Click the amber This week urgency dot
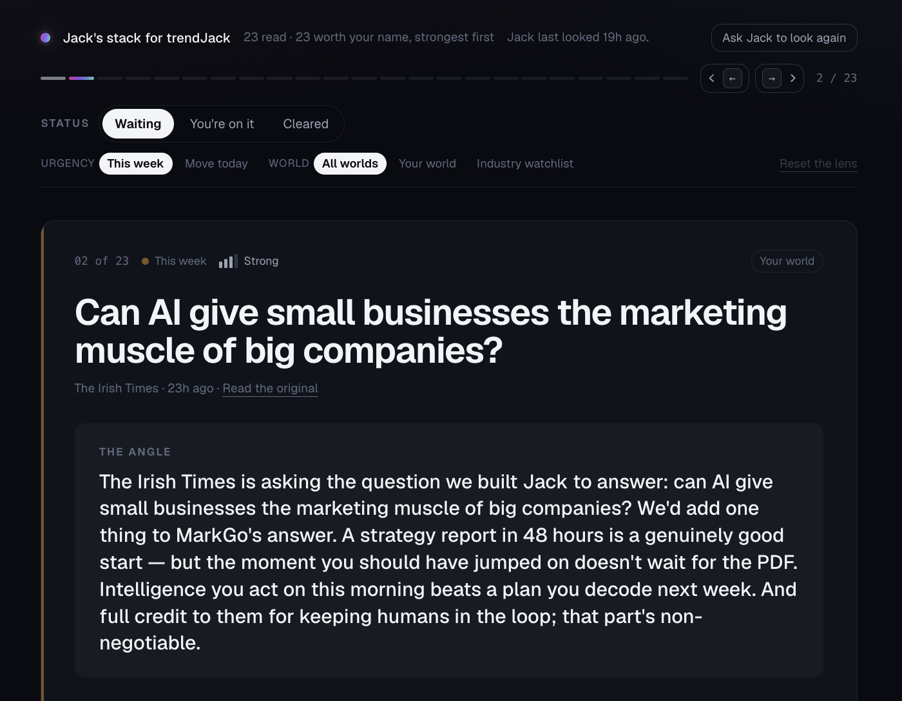This screenshot has width=902, height=701. tap(145, 261)
